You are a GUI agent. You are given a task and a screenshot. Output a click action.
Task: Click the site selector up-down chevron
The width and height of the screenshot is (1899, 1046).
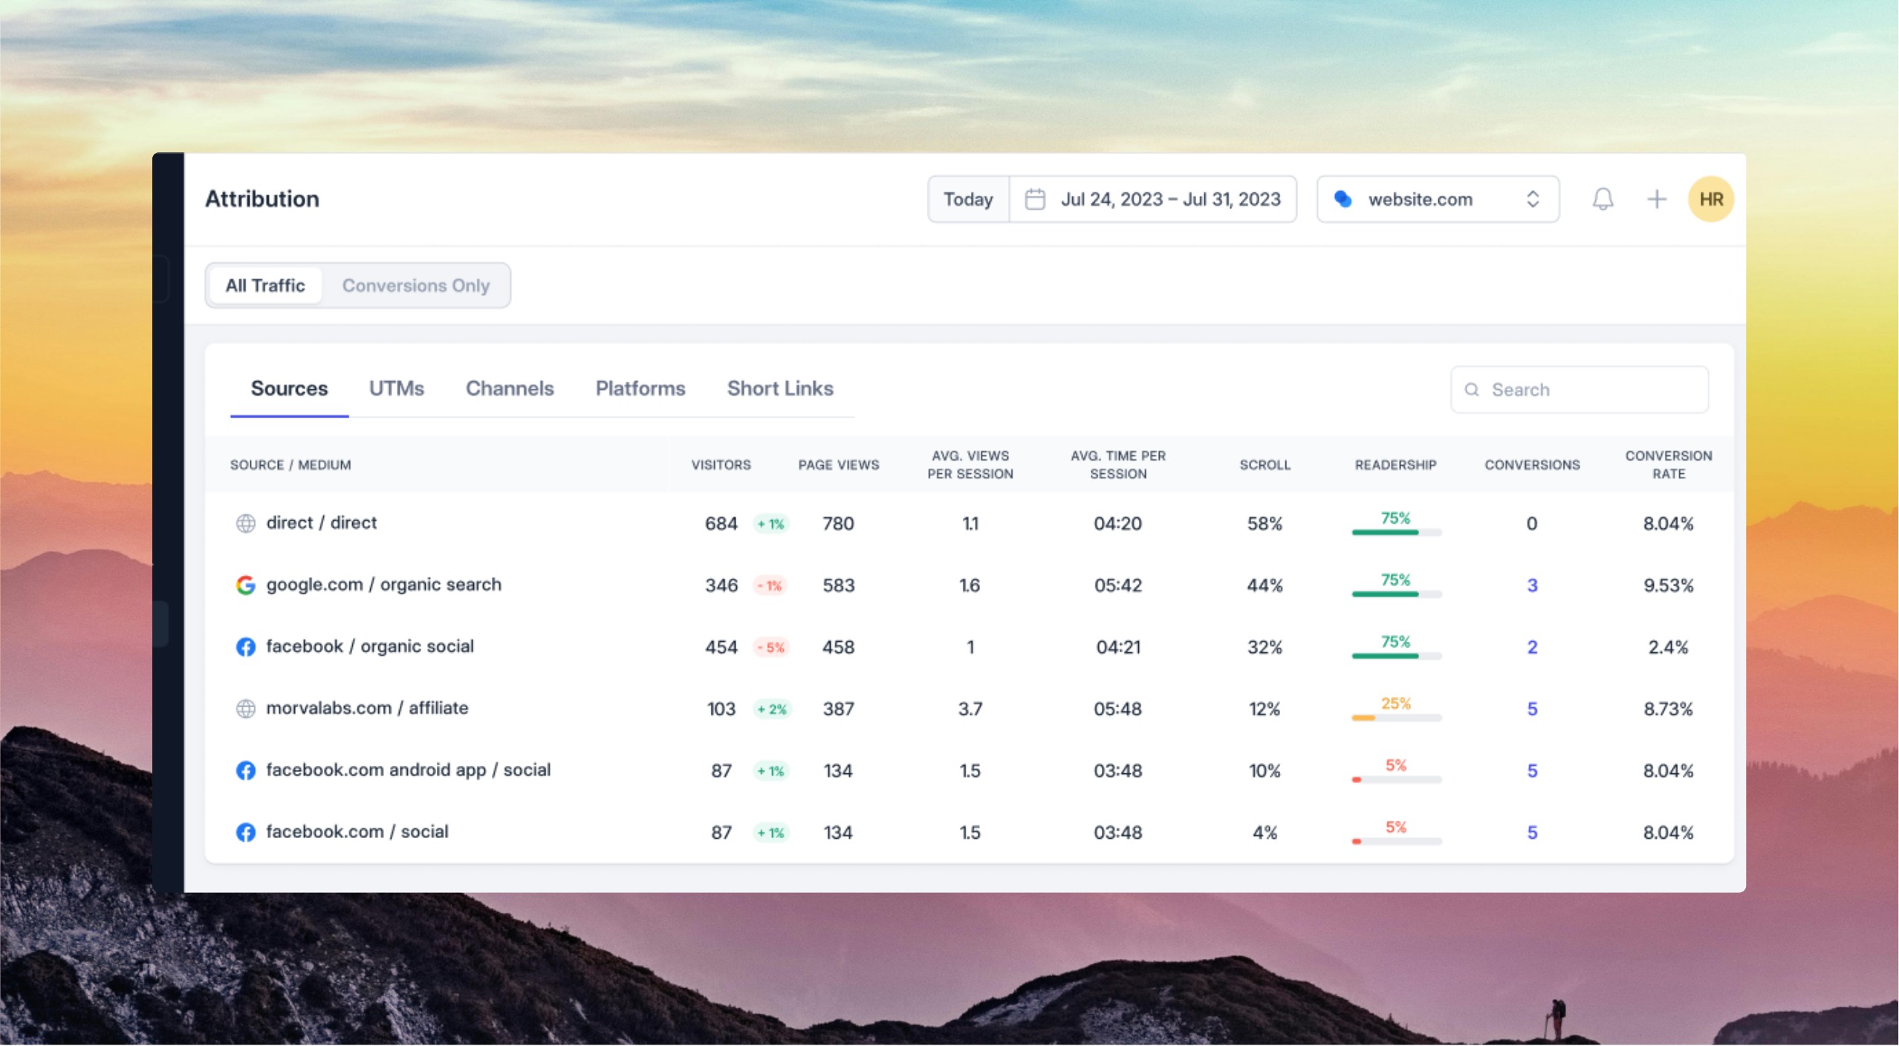pos(1532,199)
